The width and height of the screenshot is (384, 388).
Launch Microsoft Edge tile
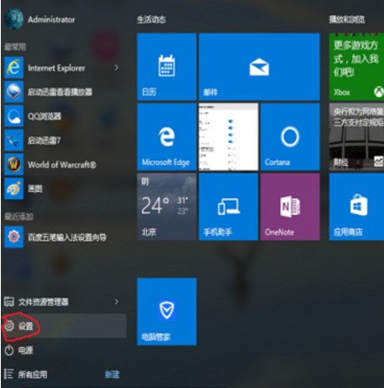pyautogui.click(x=167, y=136)
